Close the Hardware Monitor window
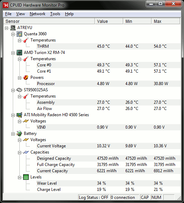This screenshot has width=184, height=203. (173, 4)
